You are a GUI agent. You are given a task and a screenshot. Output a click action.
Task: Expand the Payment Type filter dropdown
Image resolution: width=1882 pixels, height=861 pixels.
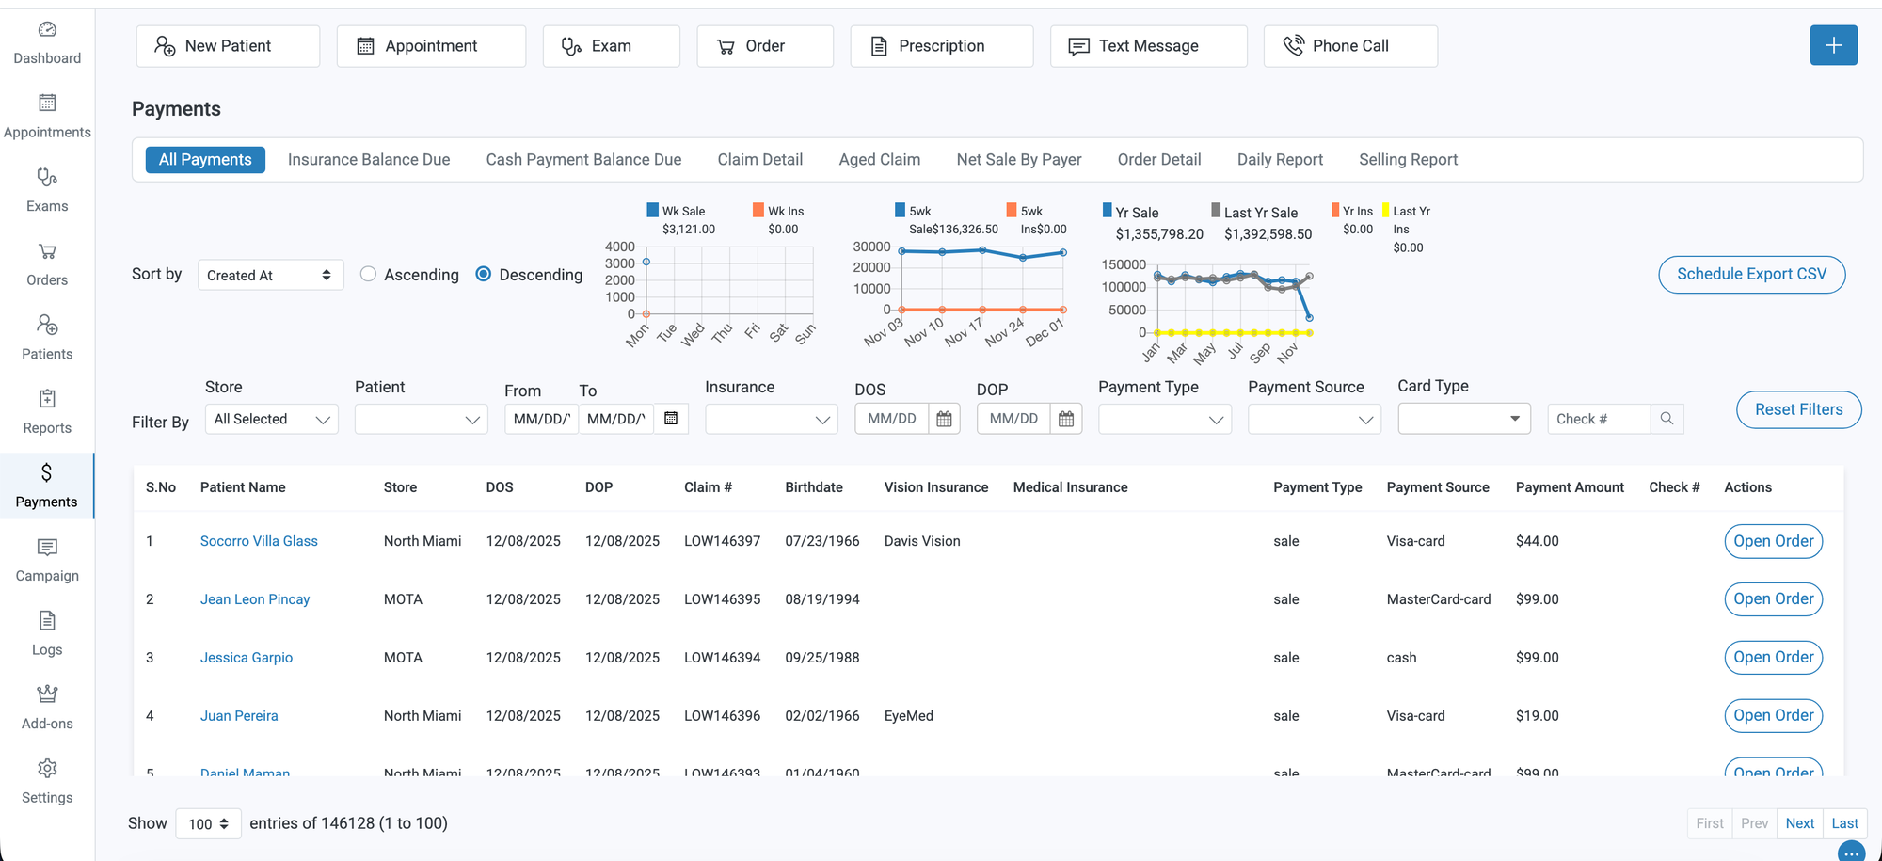(x=1164, y=420)
